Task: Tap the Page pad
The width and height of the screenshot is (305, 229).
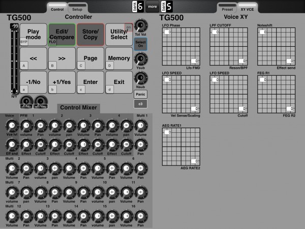Action: point(90,58)
